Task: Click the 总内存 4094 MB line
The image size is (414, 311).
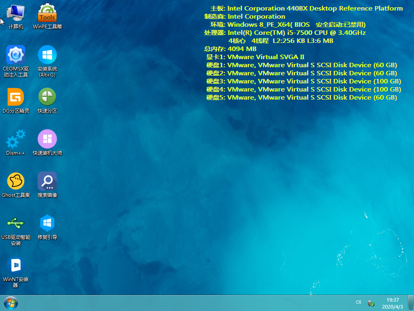Action: coord(230,49)
